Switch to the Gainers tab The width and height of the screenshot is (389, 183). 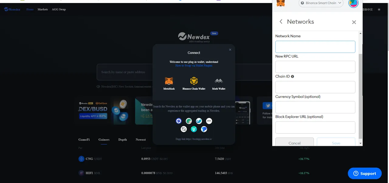click(x=104, y=140)
